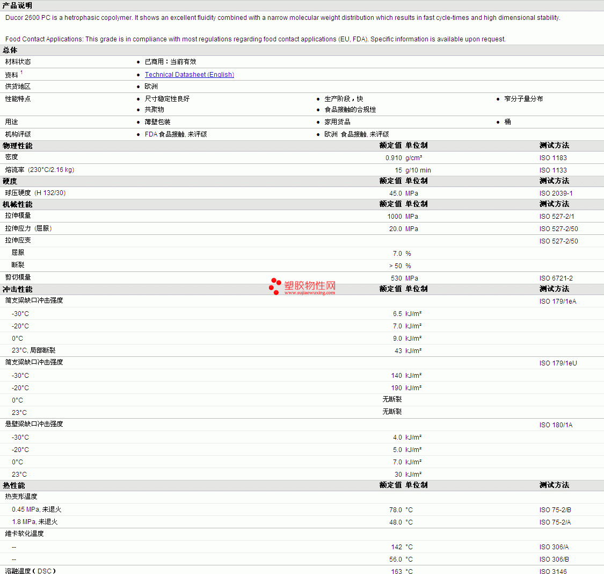Screen dimensions: 604x574
Task: Click the 物理性能 section header
Action: click(x=17, y=146)
